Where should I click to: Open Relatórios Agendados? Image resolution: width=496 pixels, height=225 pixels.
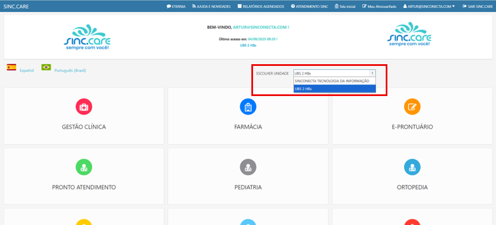click(261, 6)
